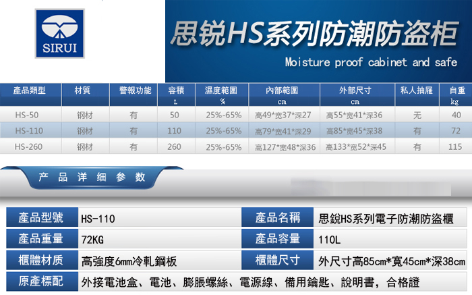Click the 'Moisture proof cabinet and safe' subtitle
Screen dimensions: 472x295
click(x=371, y=62)
